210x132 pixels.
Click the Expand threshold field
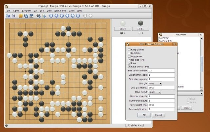click(161, 75)
